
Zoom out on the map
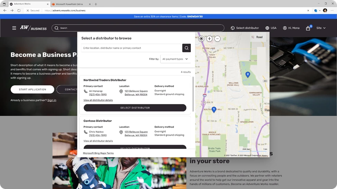[x=217, y=39]
